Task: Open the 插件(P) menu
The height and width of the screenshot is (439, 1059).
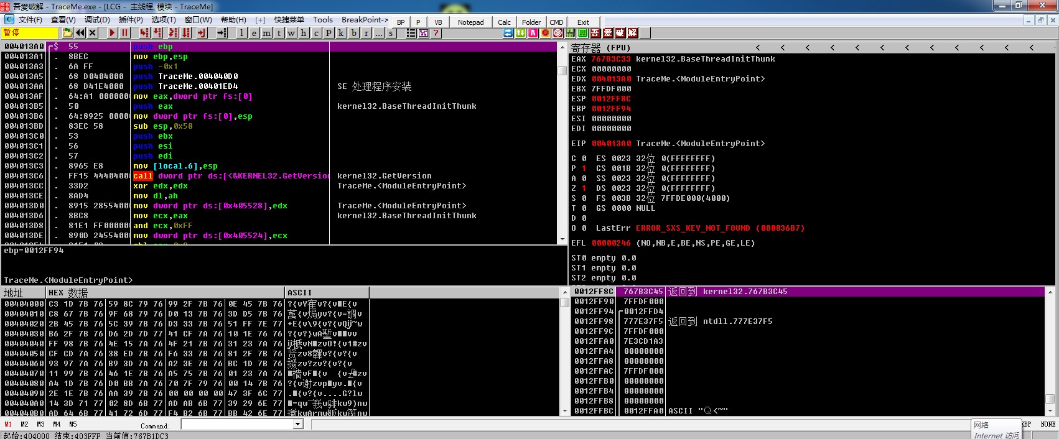Action: (131, 20)
